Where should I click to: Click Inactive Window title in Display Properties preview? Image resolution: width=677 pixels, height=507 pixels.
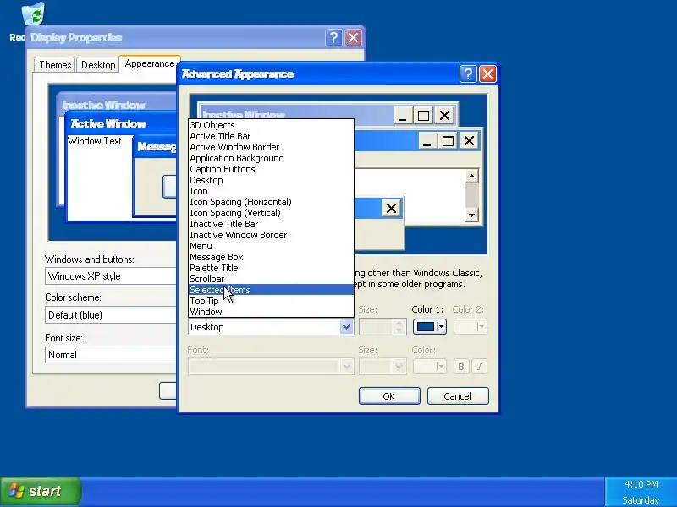coord(104,105)
